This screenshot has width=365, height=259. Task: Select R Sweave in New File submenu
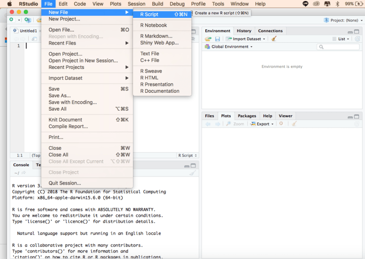coord(162,71)
